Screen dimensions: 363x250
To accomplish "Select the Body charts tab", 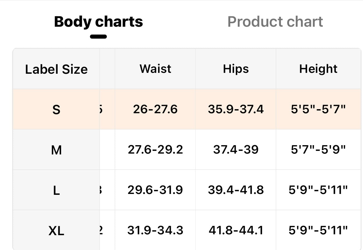I will (98, 22).
